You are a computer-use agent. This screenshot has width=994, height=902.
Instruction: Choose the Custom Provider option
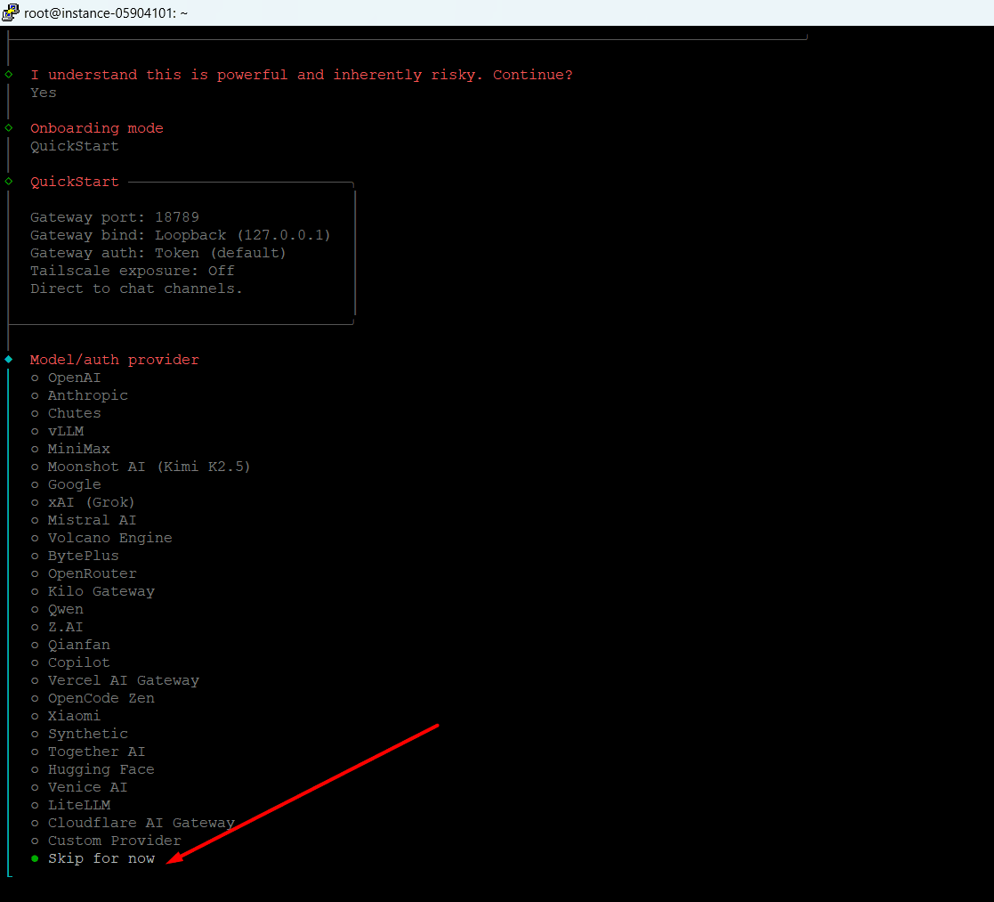[x=114, y=841]
